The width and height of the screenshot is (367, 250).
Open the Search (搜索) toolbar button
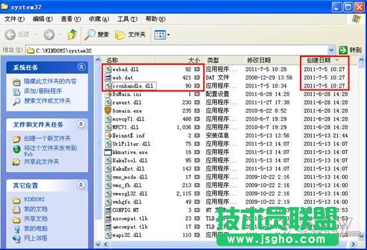97,34
